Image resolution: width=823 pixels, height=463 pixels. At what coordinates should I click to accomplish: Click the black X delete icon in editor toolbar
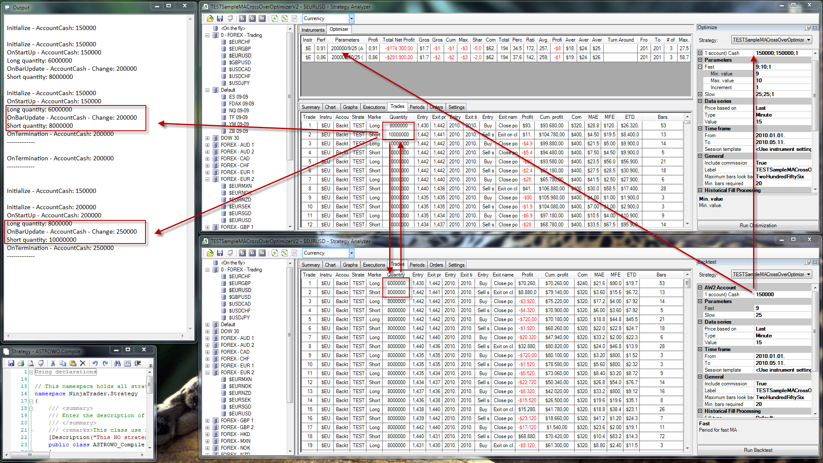(x=83, y=363)
